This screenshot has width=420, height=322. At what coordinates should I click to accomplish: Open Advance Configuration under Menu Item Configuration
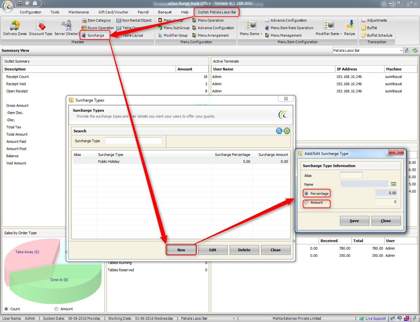[286, 20]
